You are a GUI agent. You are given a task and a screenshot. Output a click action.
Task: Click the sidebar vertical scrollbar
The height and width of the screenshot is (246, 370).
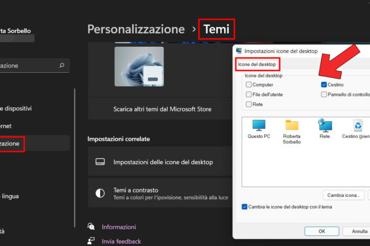pos(75,158)
